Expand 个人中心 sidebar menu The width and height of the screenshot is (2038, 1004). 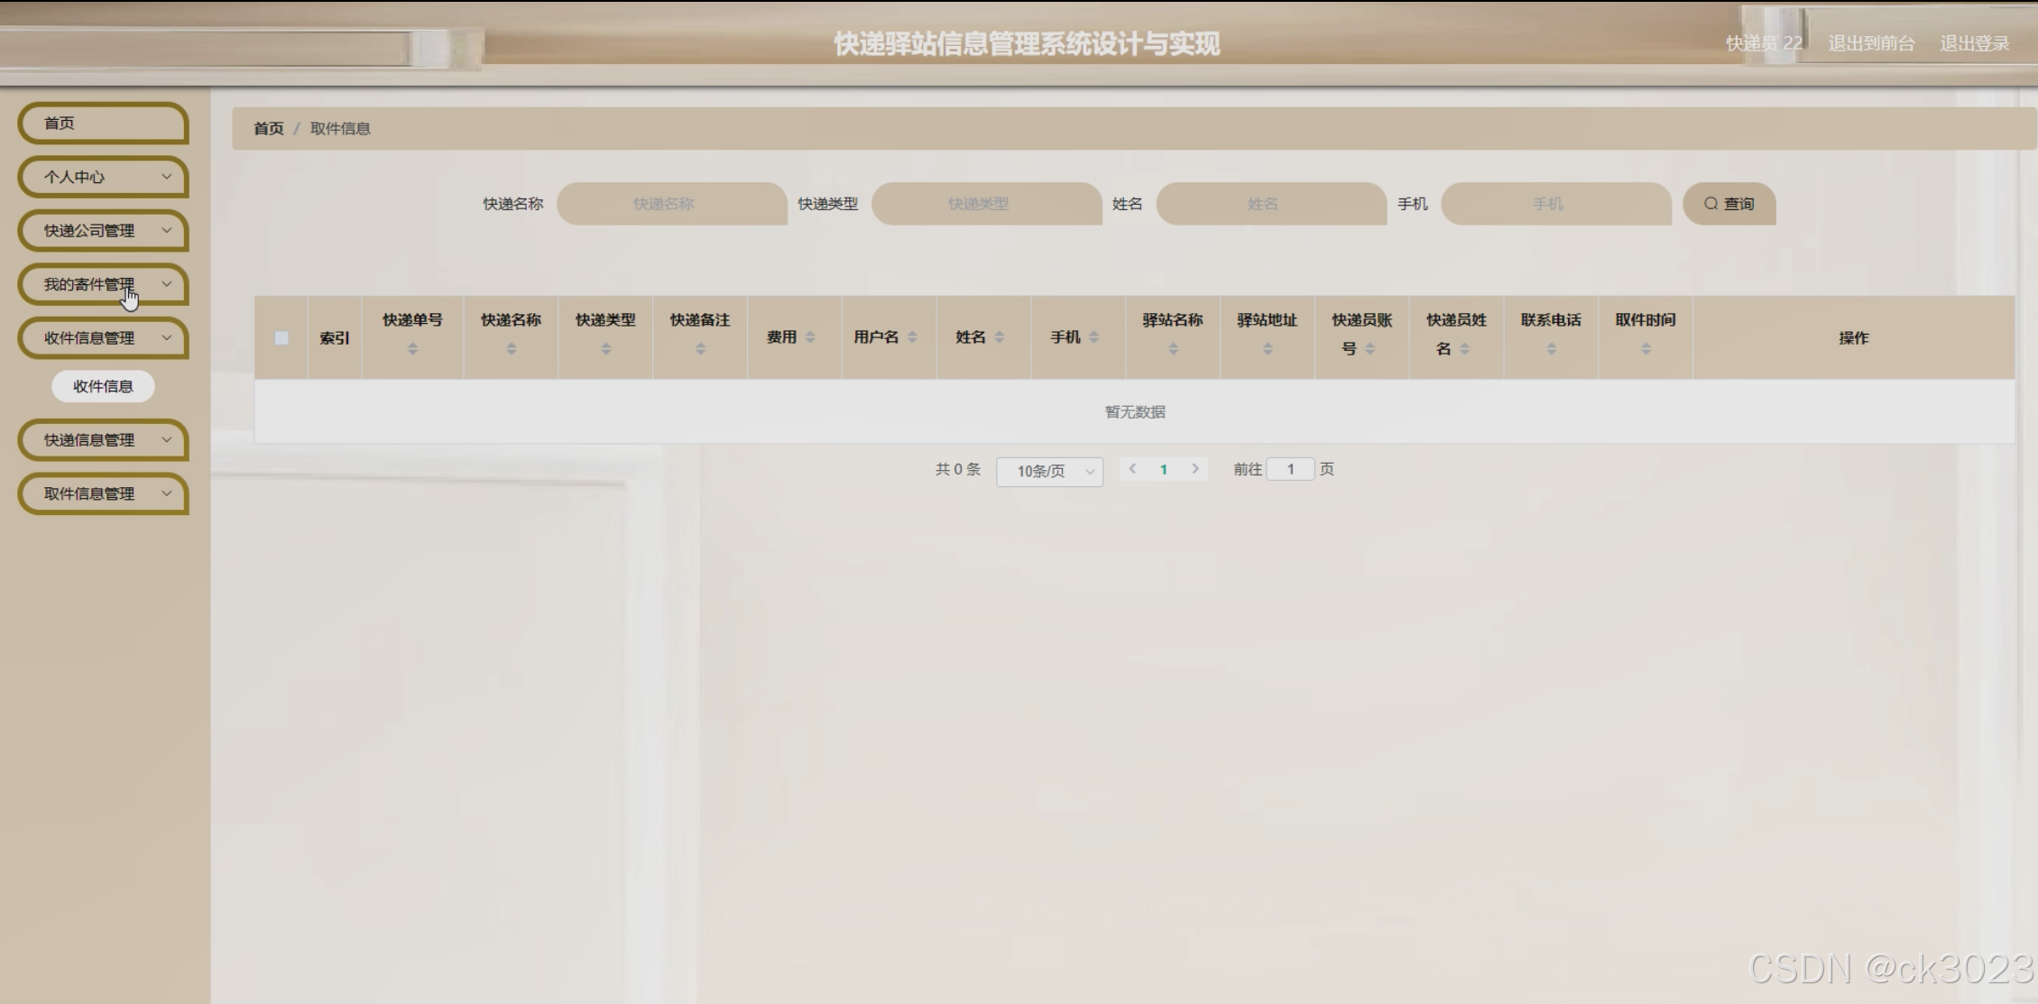point(103,177)
